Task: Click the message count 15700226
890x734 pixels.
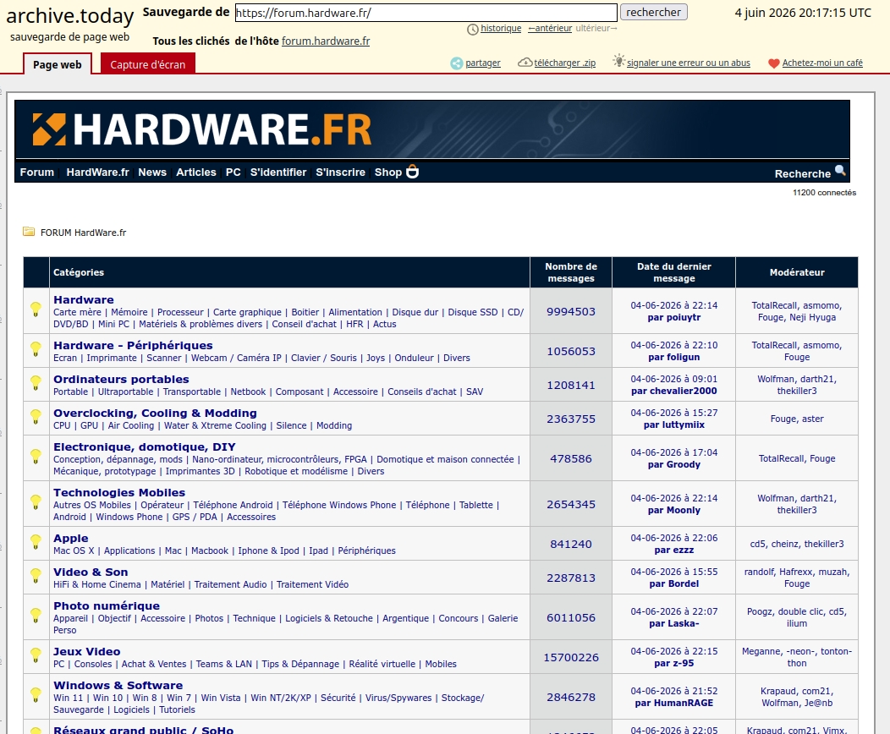Action: pyautogui.click(x=571, y=657)
